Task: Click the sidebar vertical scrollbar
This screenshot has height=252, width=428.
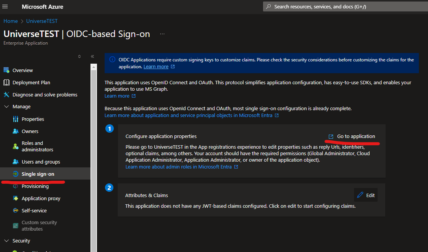Action: pos(93,152)
